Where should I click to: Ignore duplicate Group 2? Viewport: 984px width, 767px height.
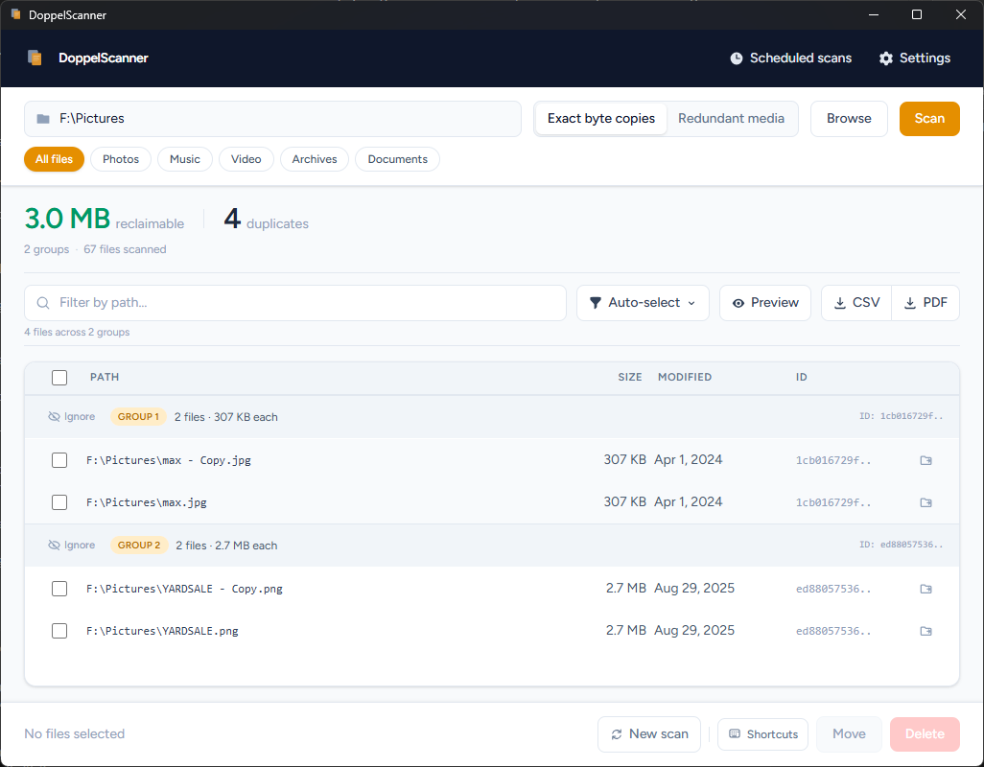(x=72, y=546)
